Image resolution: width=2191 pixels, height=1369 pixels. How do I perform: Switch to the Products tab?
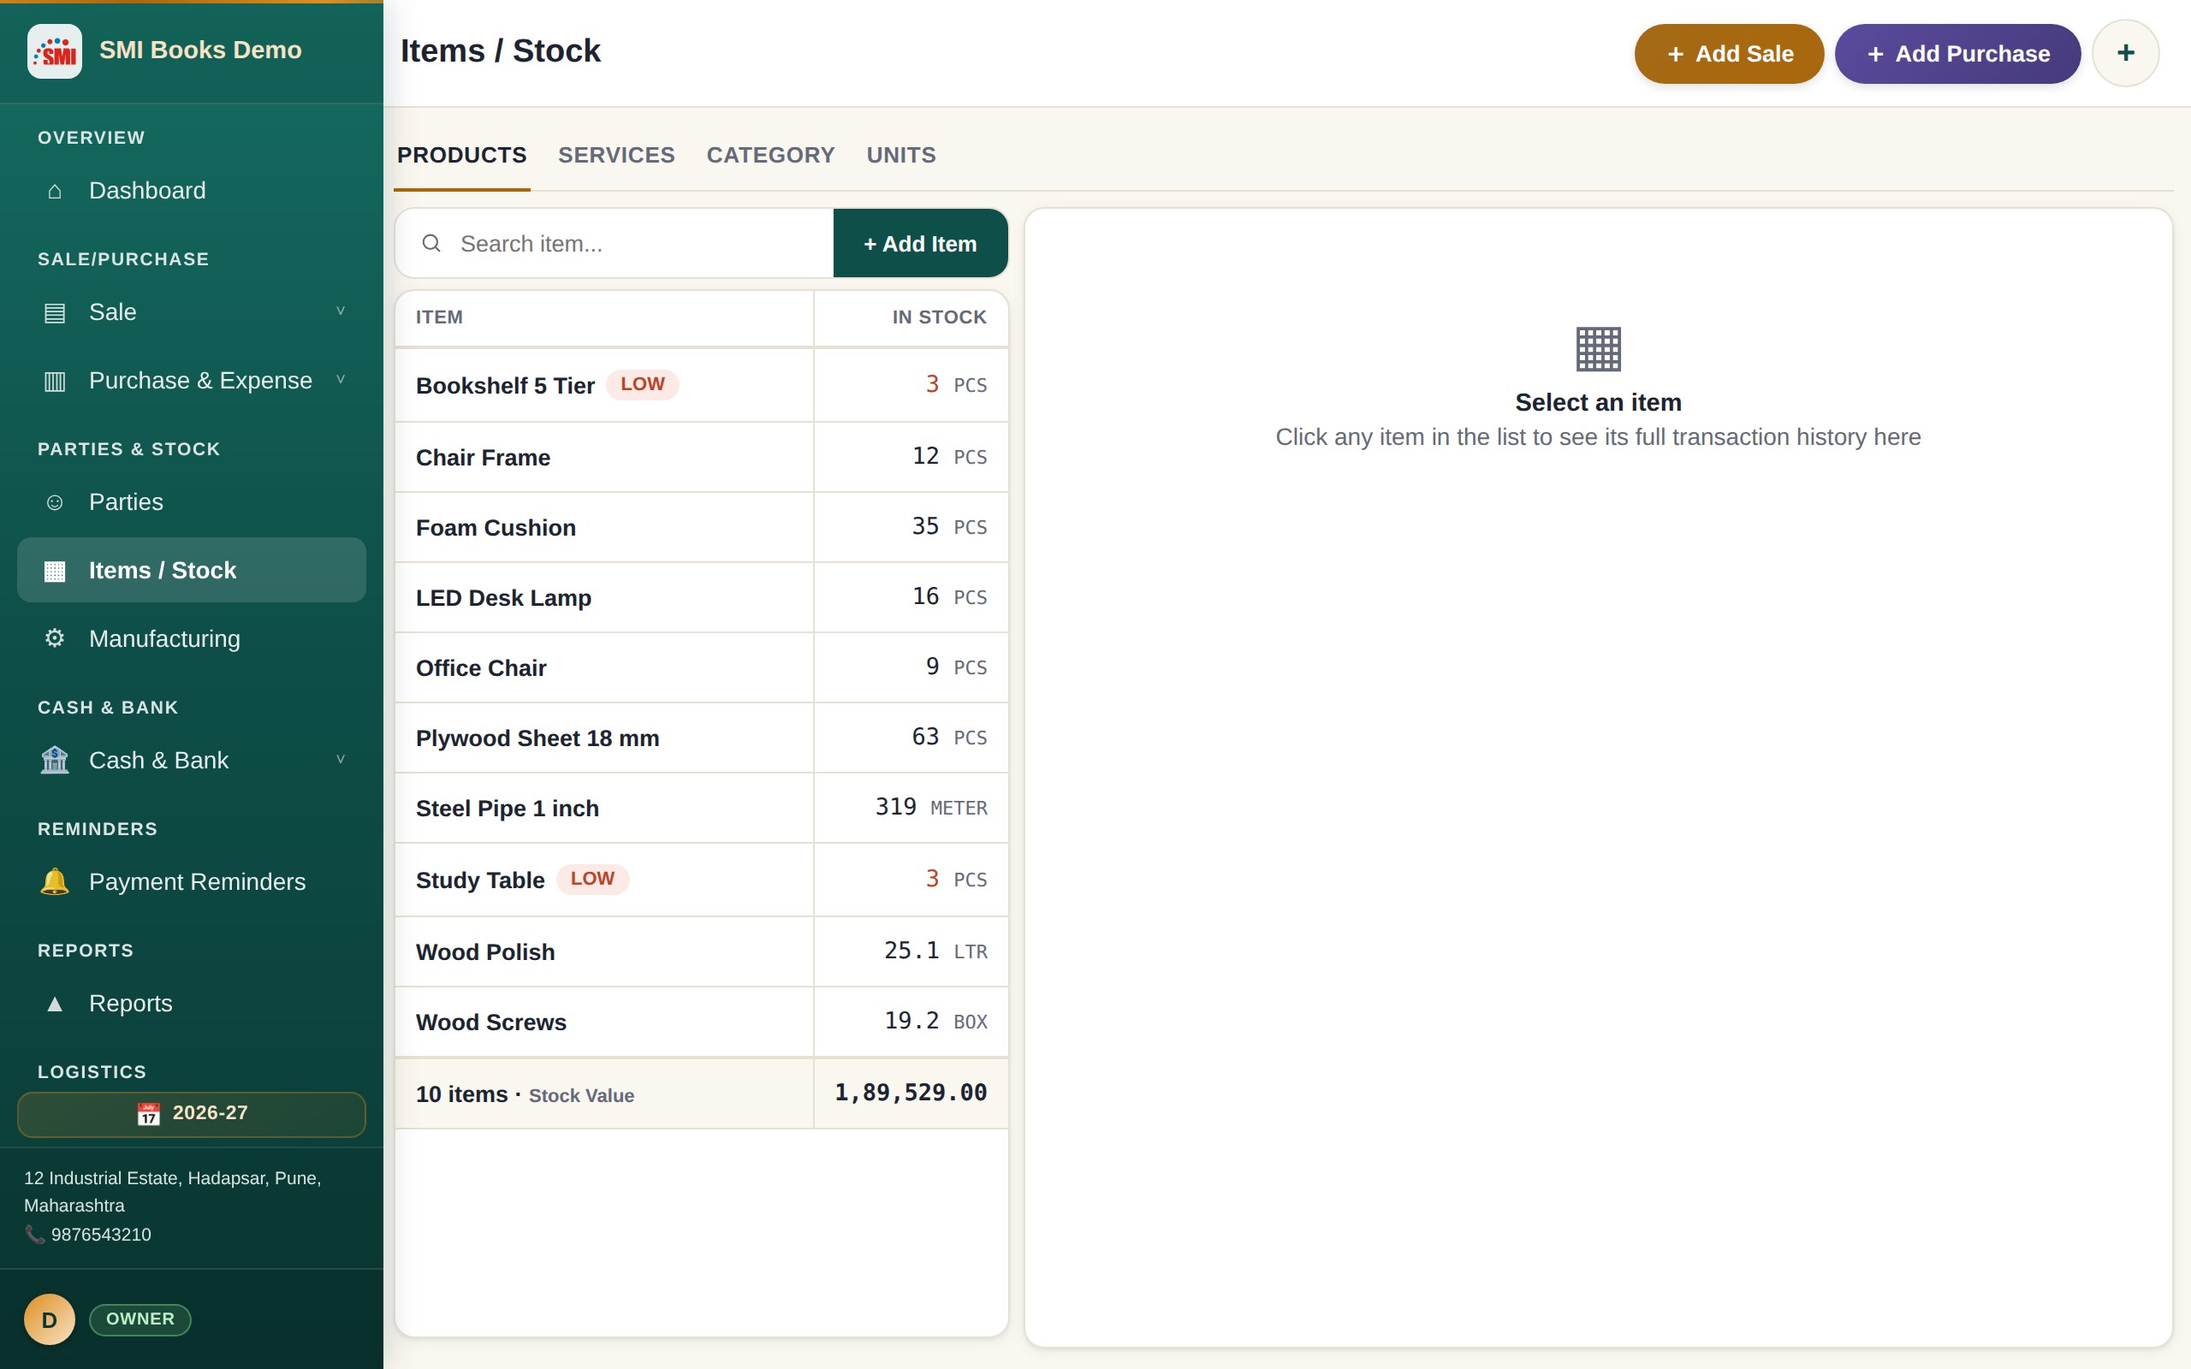click(x=462, y=155)
